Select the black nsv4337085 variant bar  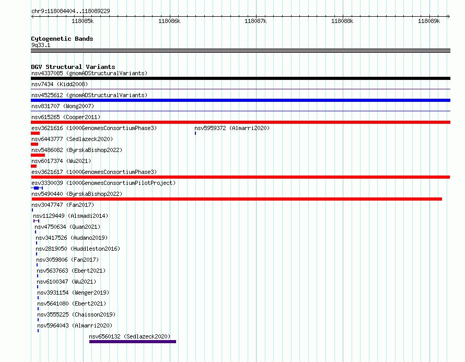tap(240, 78)
